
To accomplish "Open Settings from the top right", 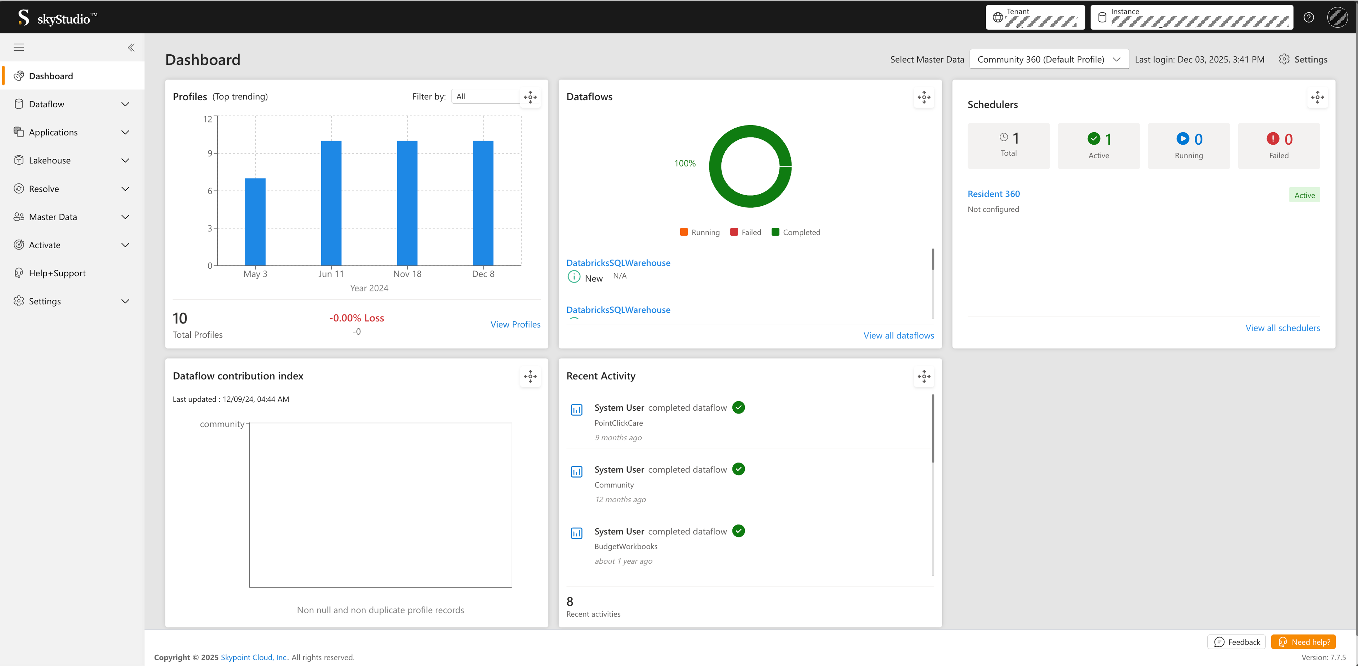I will (x=1303, y=59).
